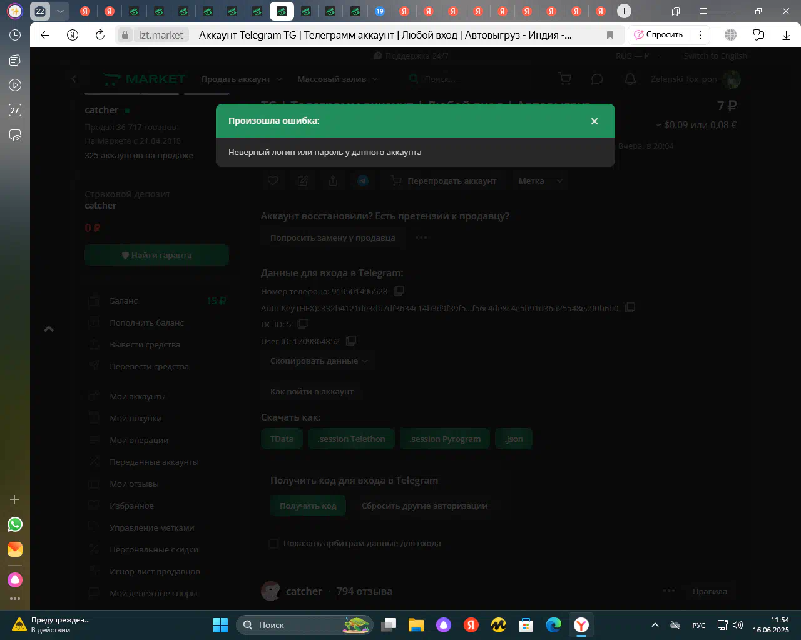Open the Windows Start menu
The height and width of the screenshot is (640, 801).
coord(221,625)
